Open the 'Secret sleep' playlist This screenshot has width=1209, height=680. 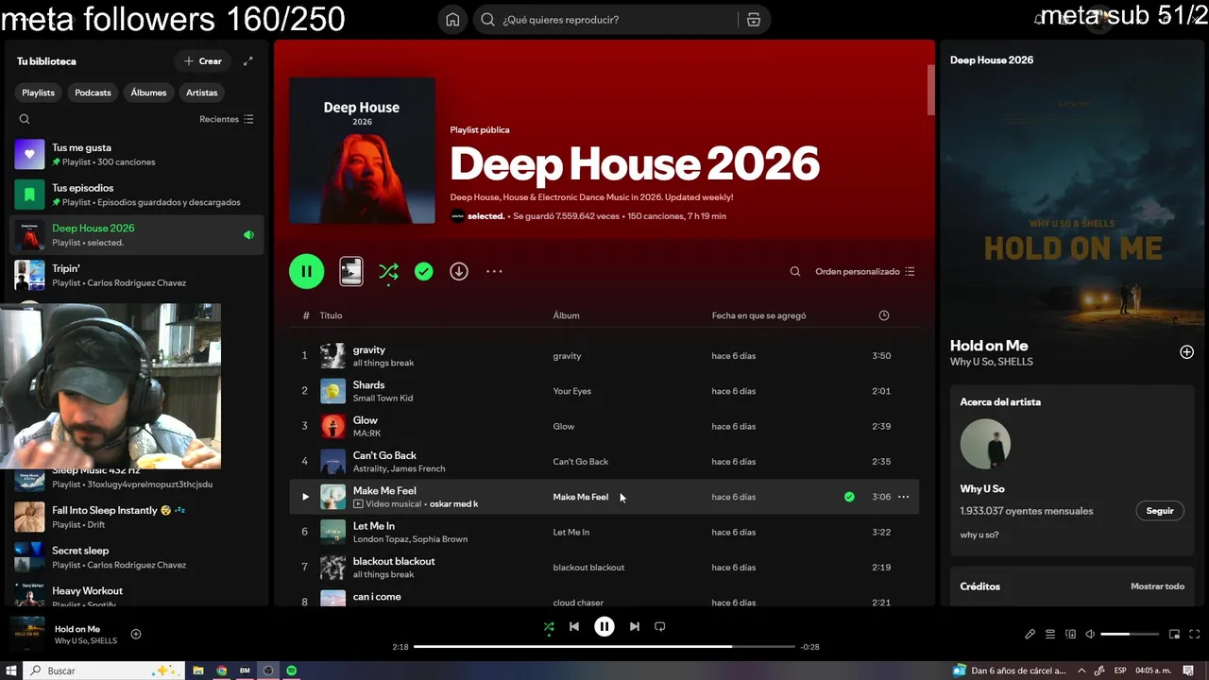137,557
